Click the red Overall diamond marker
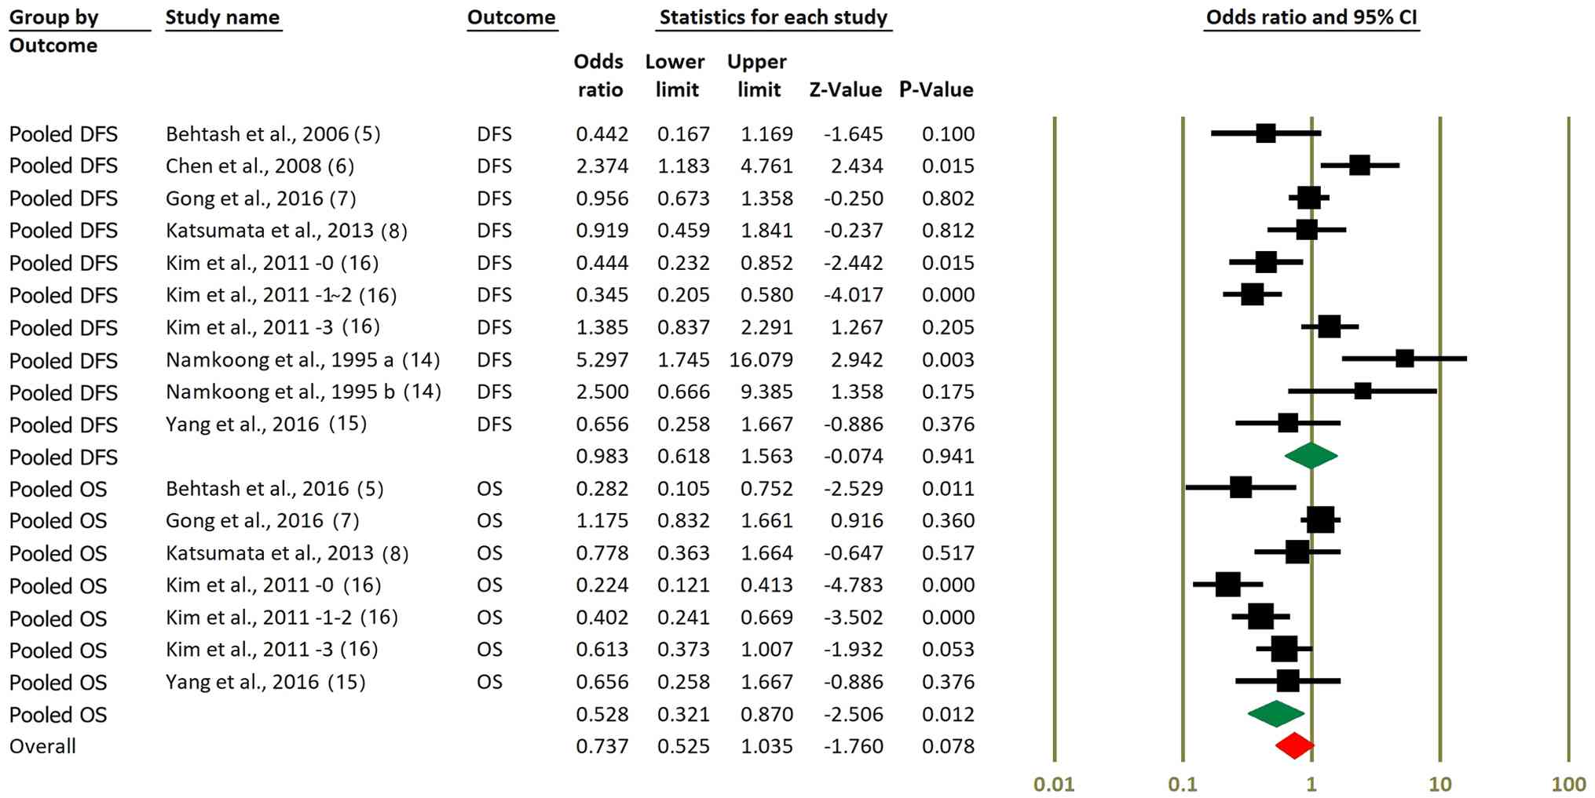 point(1294,745)
